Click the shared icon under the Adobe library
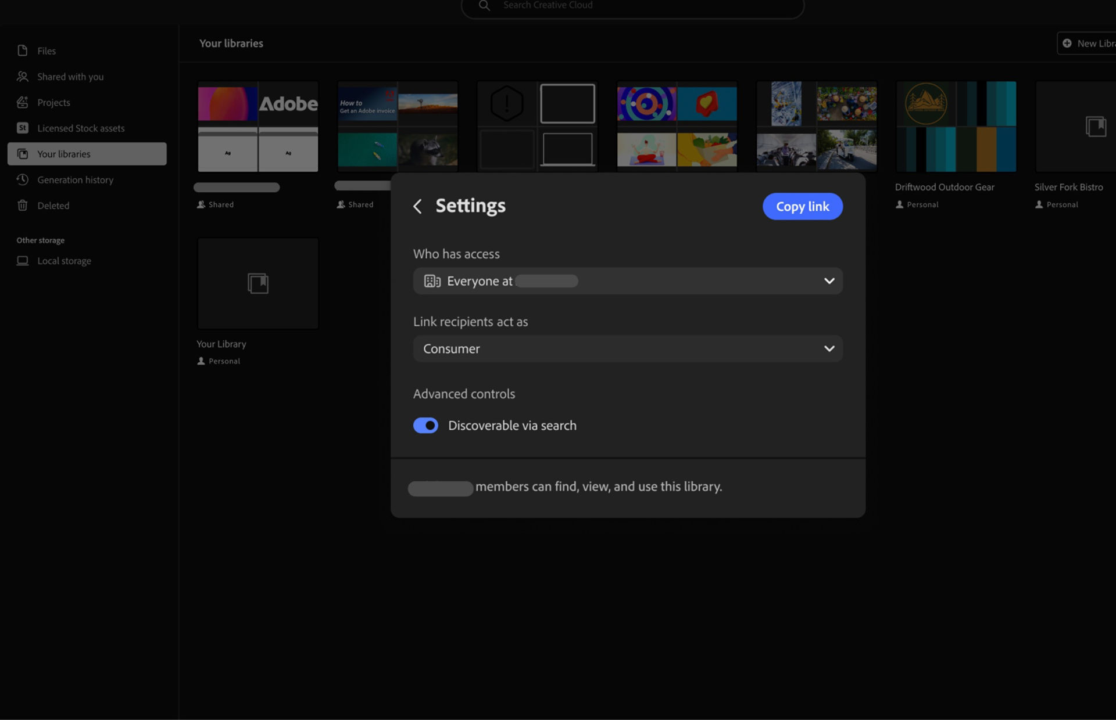The height and width of the screenshot is (720, 1116). (x=201, y=204)
